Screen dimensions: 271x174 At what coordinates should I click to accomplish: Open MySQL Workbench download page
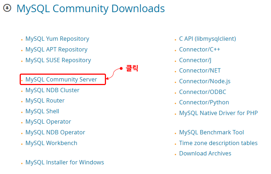(x=51, y=143)
